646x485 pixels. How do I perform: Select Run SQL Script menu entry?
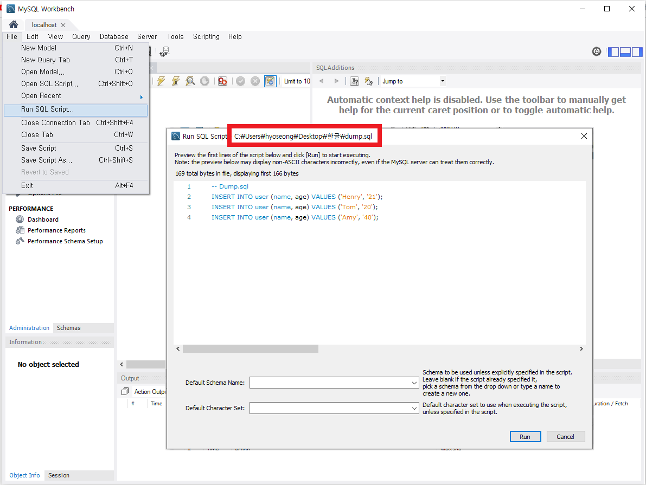76,109
